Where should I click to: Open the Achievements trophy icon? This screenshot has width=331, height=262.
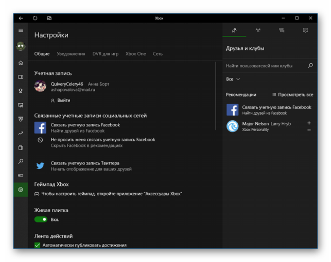tap(21, 91)
